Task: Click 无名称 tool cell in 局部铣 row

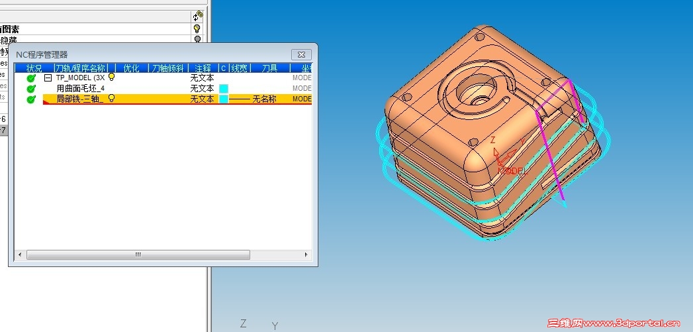Action: 264,99
